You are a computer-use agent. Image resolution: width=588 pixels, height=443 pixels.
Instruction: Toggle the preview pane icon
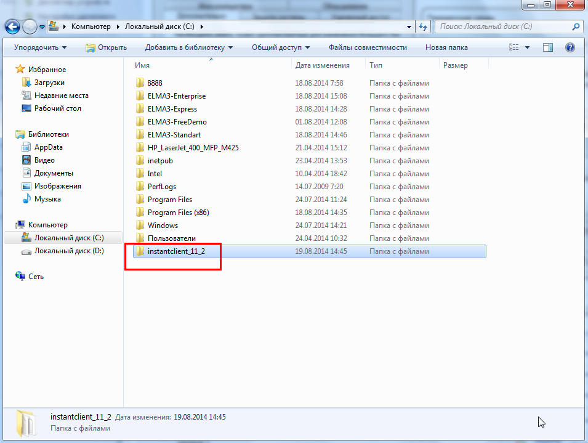pos(548,47)
